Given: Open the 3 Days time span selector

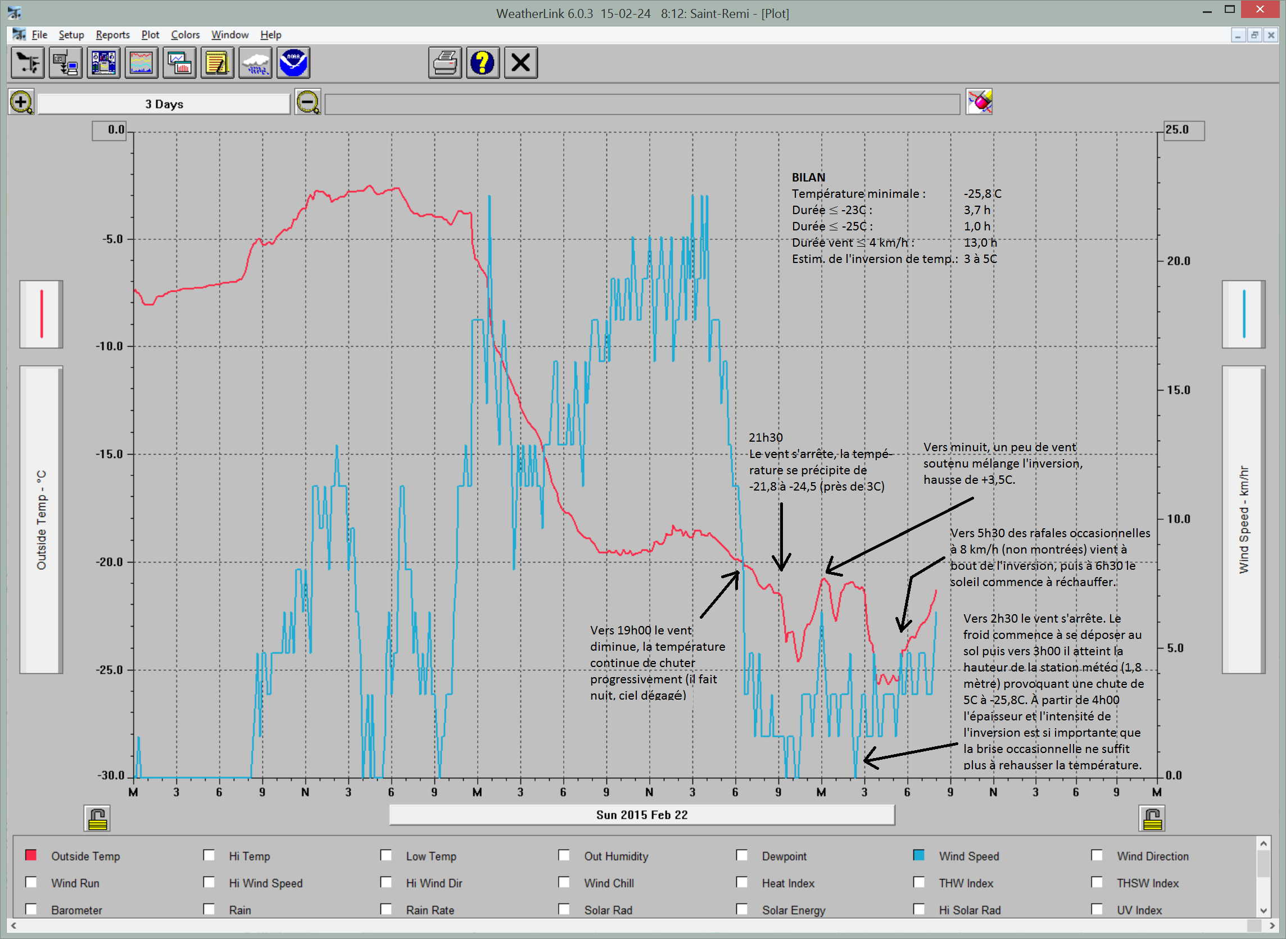Looking at the screenshot, I should (164, 104).
